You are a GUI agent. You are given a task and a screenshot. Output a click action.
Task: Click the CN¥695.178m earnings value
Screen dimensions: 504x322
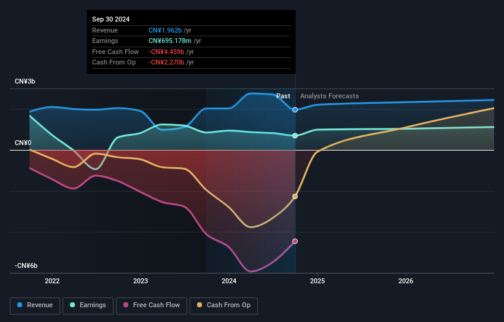[169, 41]
